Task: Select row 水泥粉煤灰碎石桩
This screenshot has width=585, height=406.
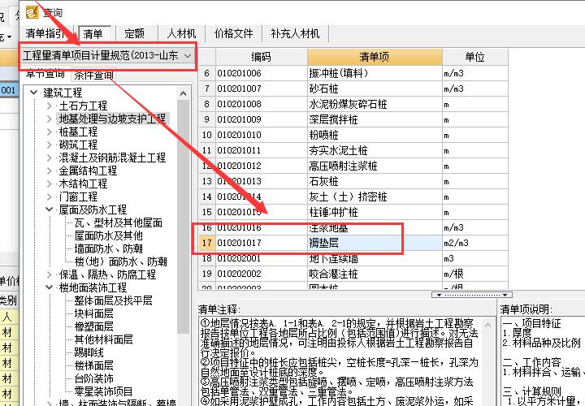Action: tap(353, 104)
